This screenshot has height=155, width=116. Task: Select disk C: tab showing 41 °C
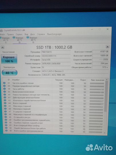pos(5,40)
